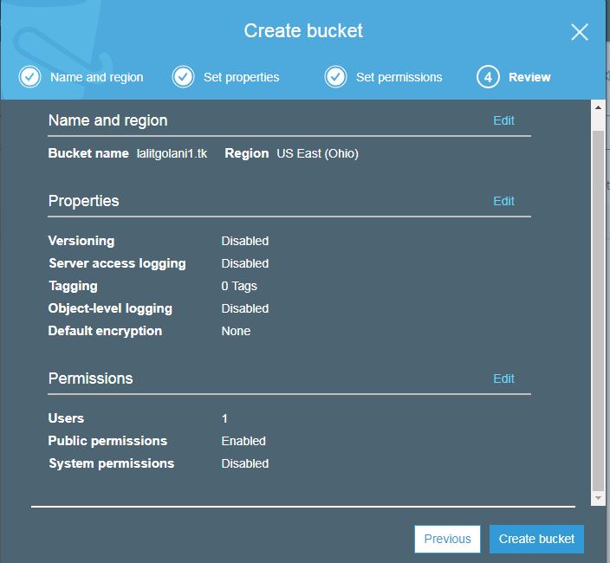Click the Public permissions label
The height and width of the screenshot is (563, 610).
coord(107,441)
